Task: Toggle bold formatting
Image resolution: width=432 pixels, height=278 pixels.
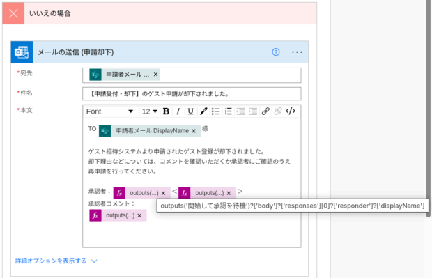Action: pyautogui.click(x=166, y=111)
